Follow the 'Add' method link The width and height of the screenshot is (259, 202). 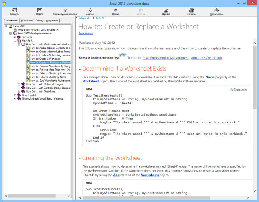[x=116, y=175]
